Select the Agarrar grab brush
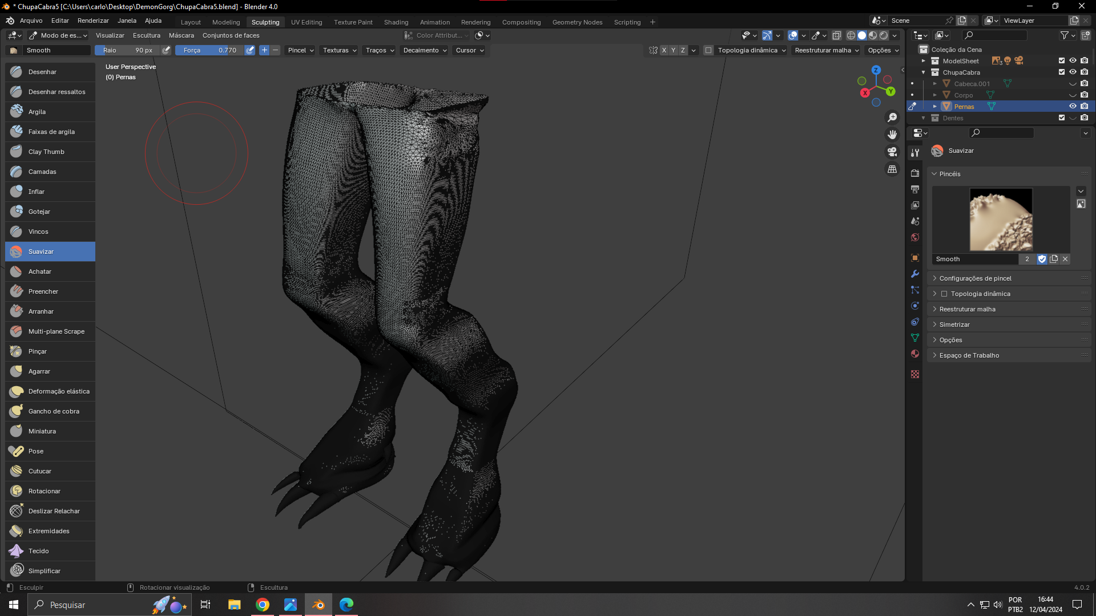 [x=39, y=371]
